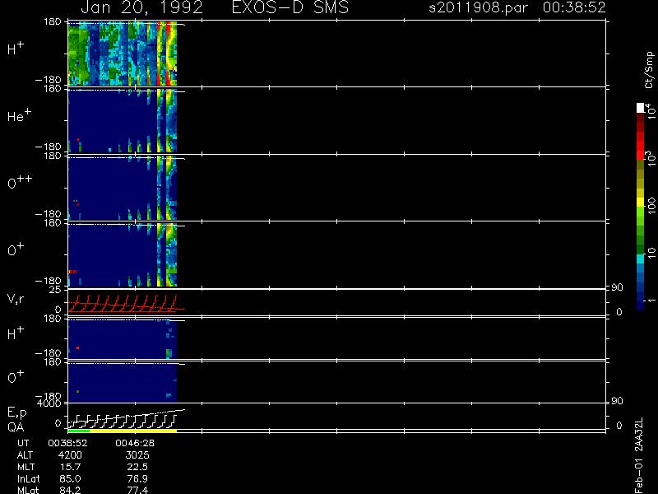This screenshot has height=494, width=658.
Task: Click the "MLT" row label
Action: 25,467
